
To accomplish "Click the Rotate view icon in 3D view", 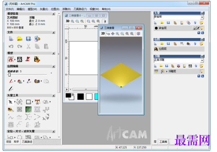I will pos(108,34).
